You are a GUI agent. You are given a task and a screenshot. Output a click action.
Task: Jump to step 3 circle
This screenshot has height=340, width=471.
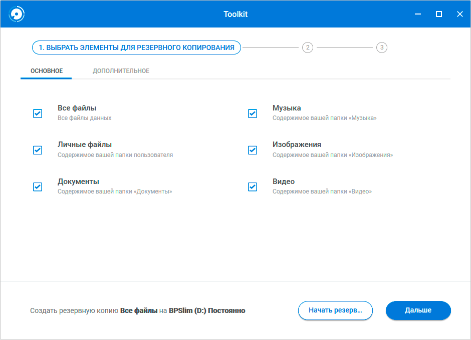click(x=382, y=47)
